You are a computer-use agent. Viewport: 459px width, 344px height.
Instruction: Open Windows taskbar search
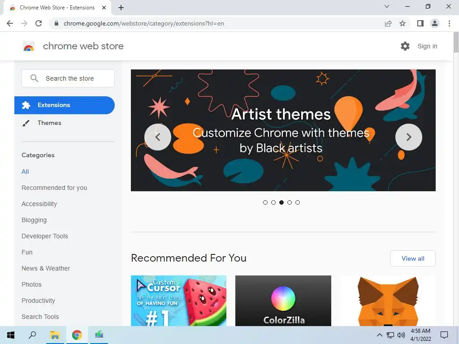click(32, 335)
